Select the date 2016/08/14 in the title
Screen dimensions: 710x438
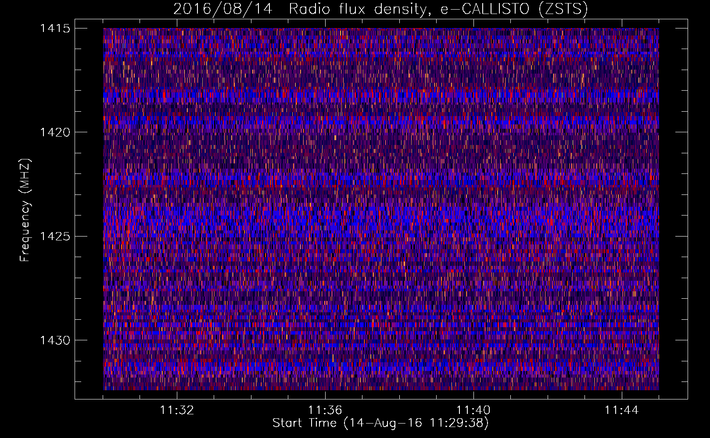pyautogui.click(x=222, y=9)
